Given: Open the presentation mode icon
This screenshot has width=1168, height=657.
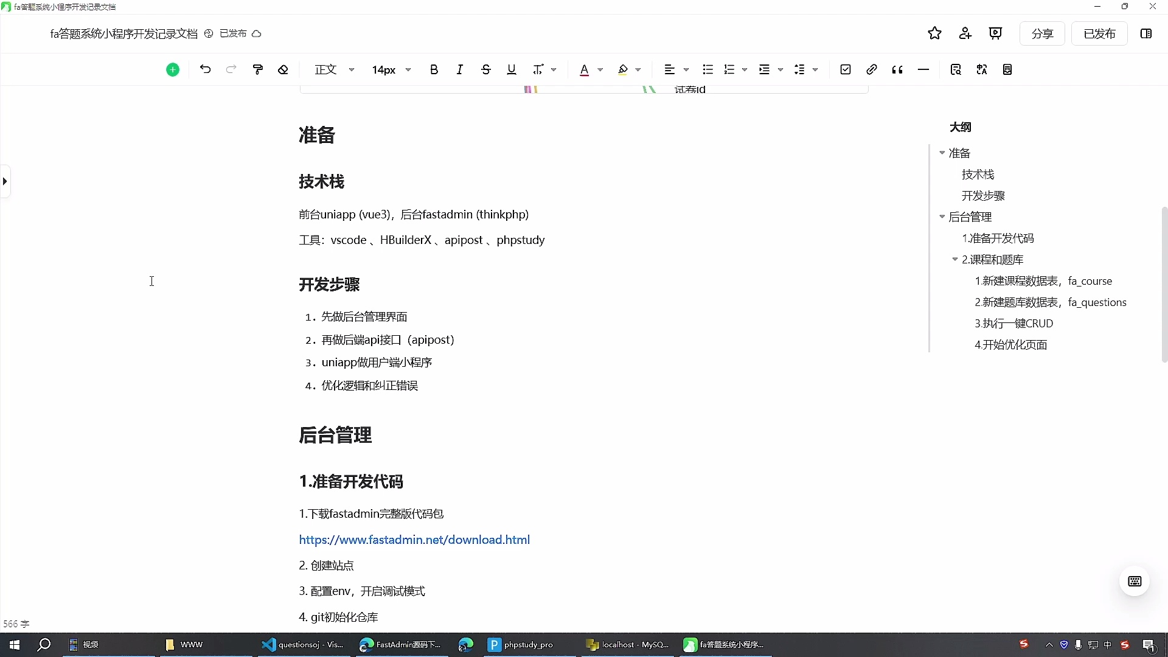Looking at the screenshot, I should (995, 33).
